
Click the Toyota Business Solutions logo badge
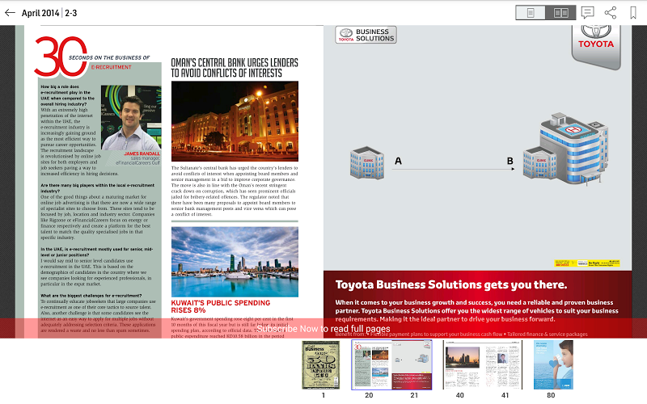click(x=366, y=35)
